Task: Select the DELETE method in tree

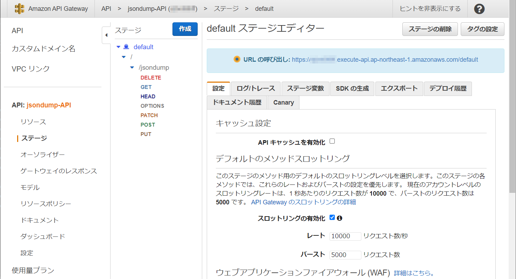Action: pyautogui.click(x=151, y=78)
